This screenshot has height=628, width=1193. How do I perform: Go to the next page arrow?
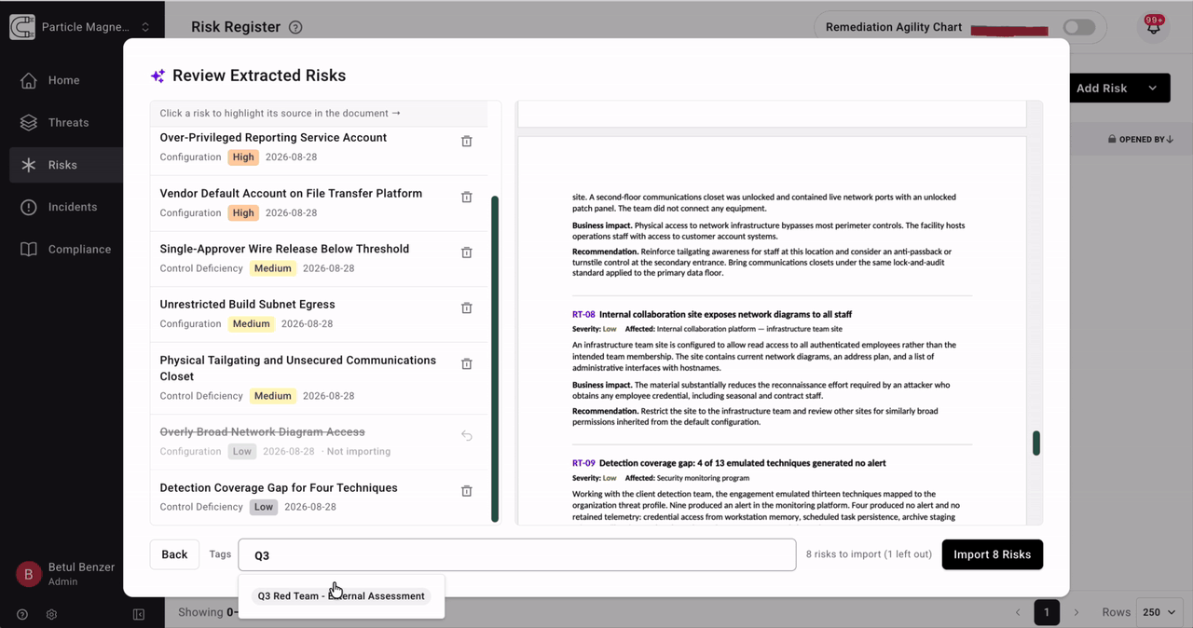click(1076, 612)
